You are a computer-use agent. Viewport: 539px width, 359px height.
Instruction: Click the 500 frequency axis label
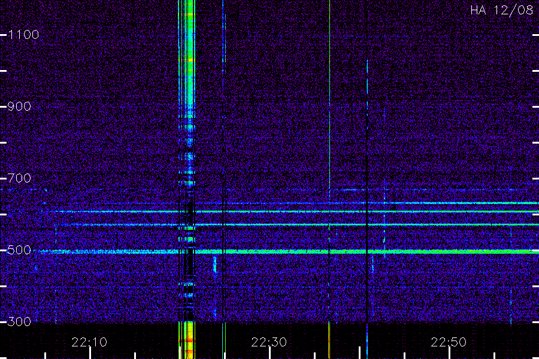pos(19,250)
